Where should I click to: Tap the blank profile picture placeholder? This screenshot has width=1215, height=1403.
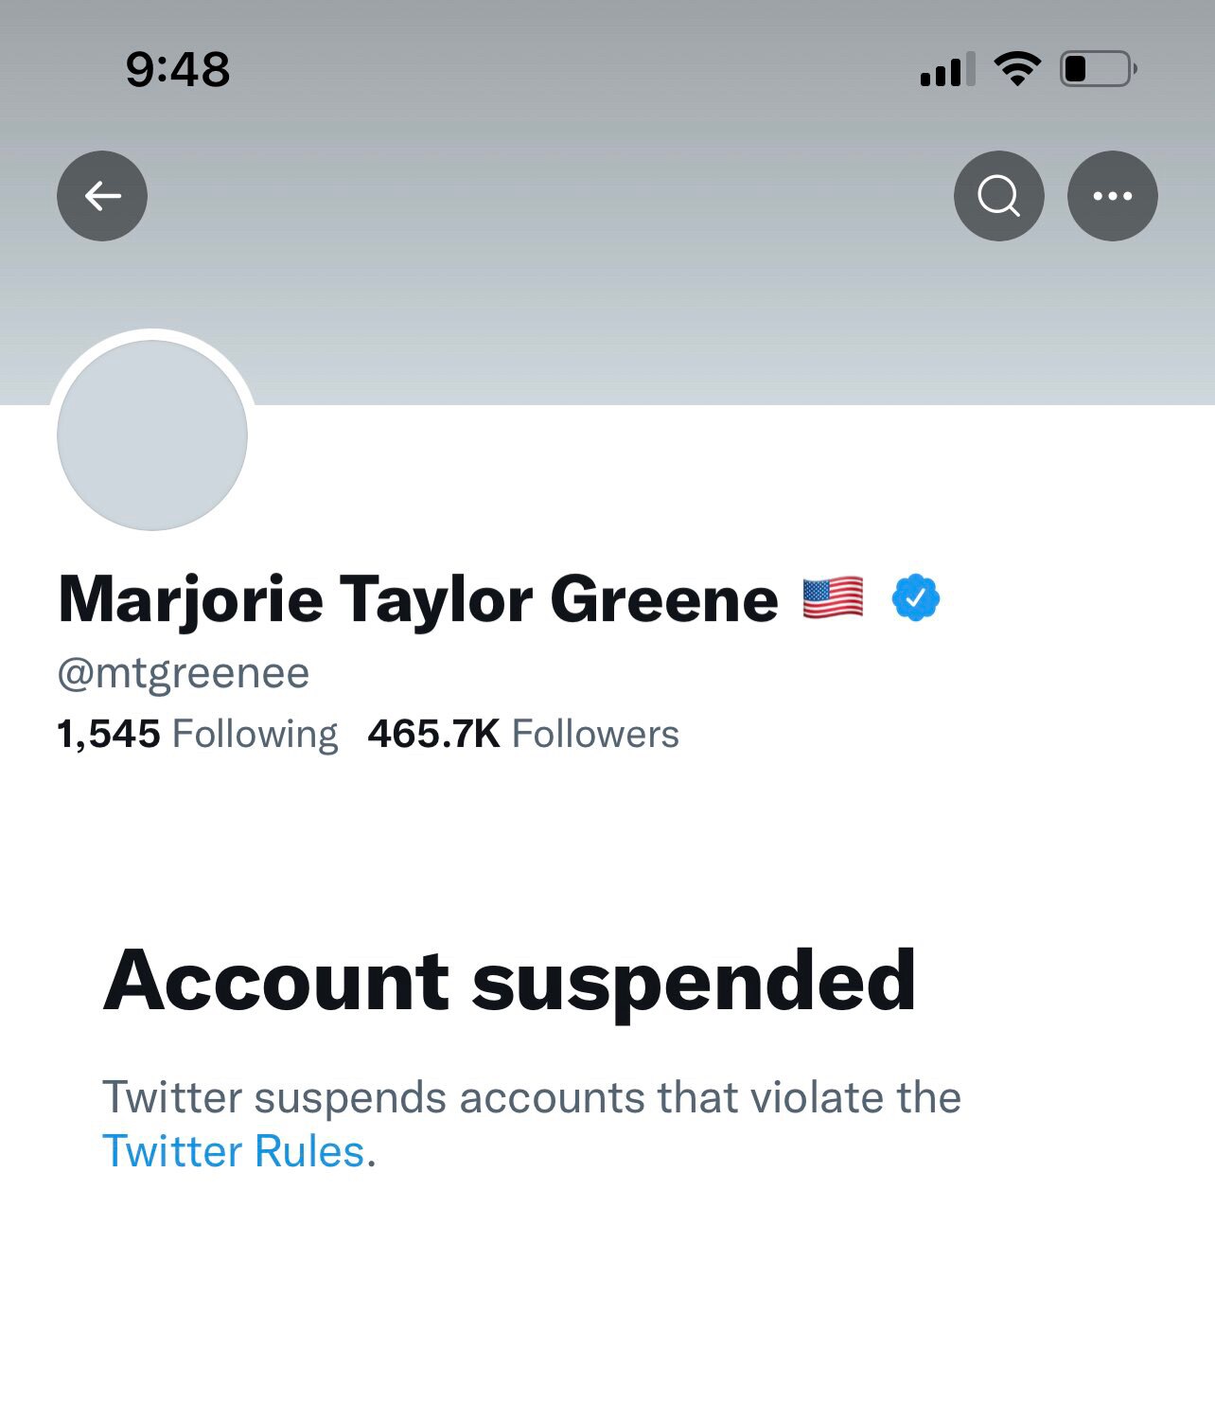152,435
